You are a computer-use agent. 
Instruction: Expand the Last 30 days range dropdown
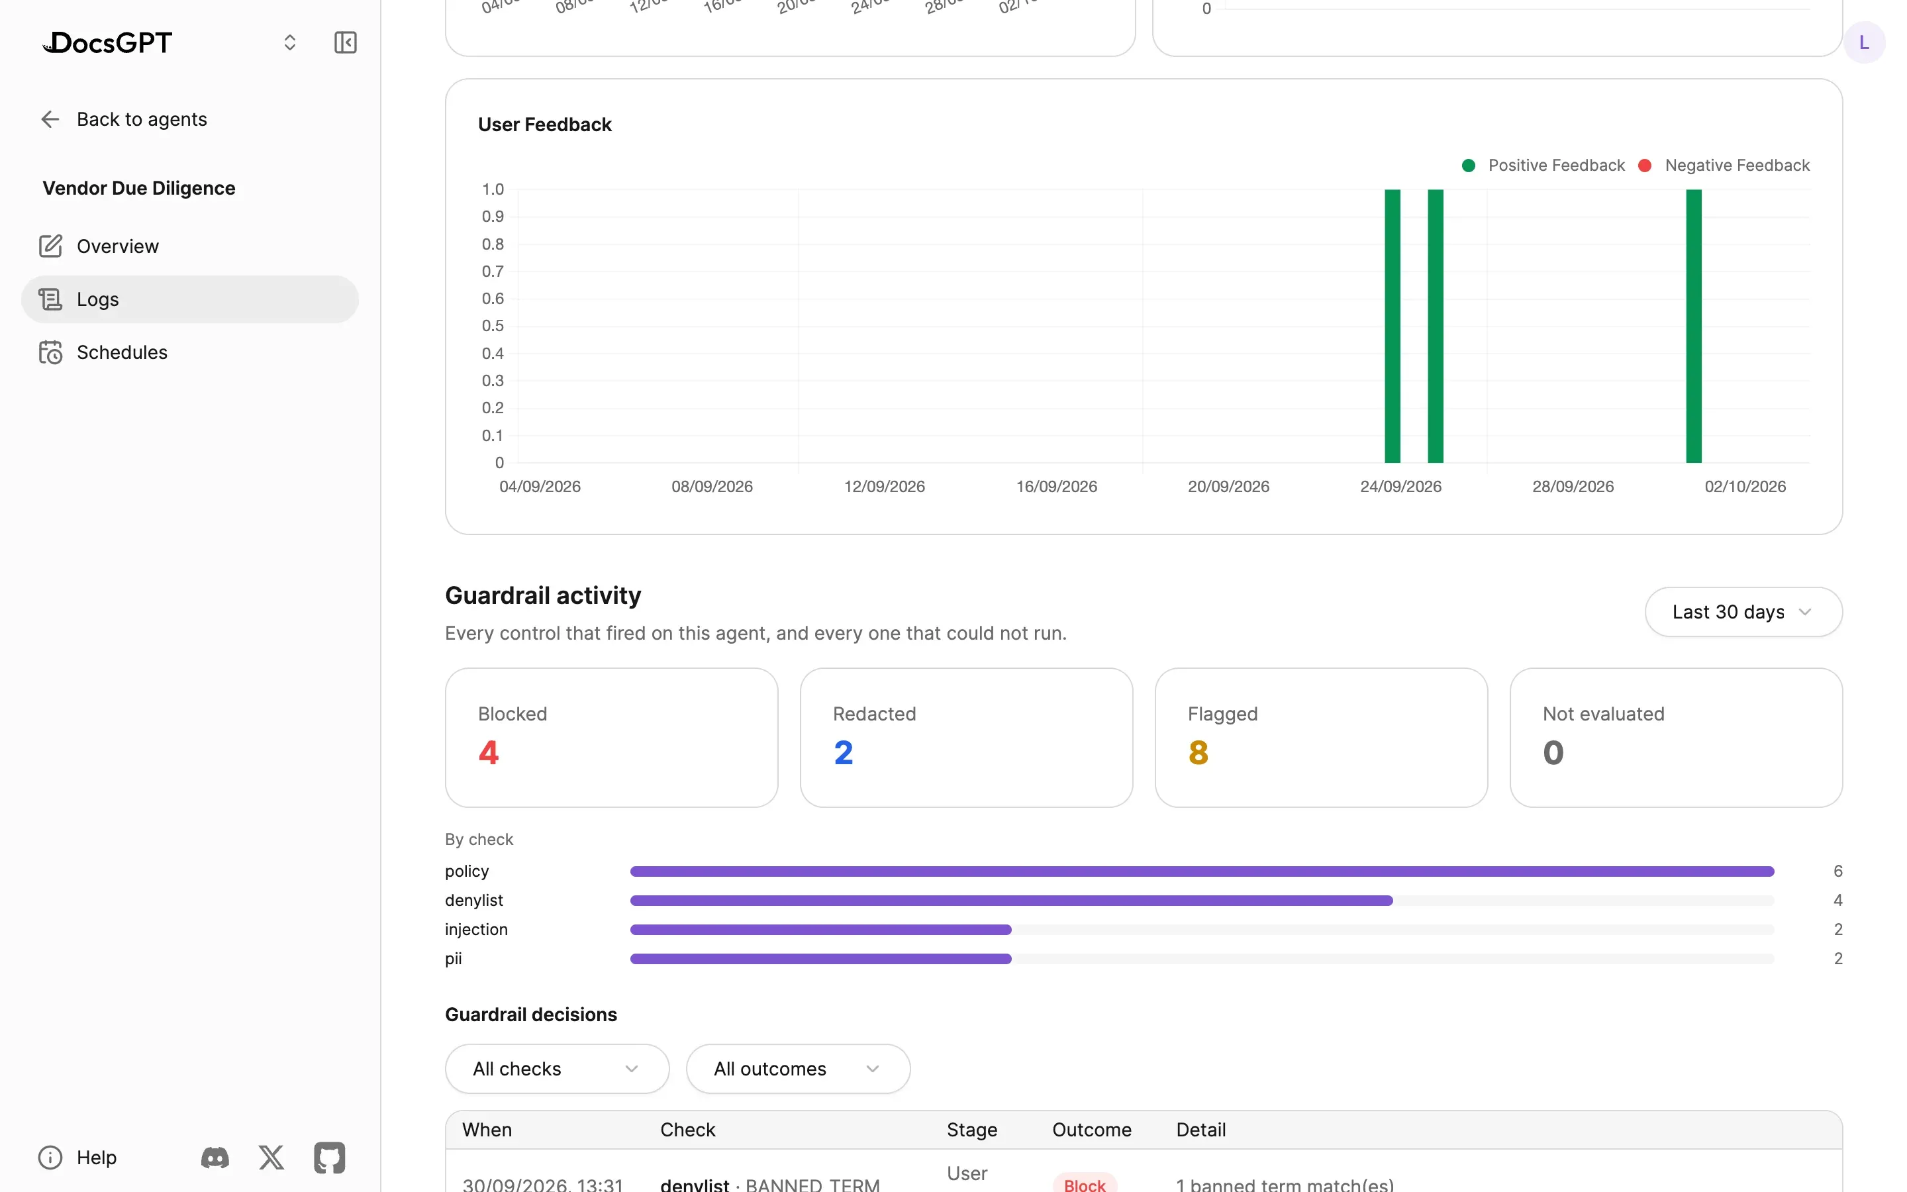[x=1743, y=612]
